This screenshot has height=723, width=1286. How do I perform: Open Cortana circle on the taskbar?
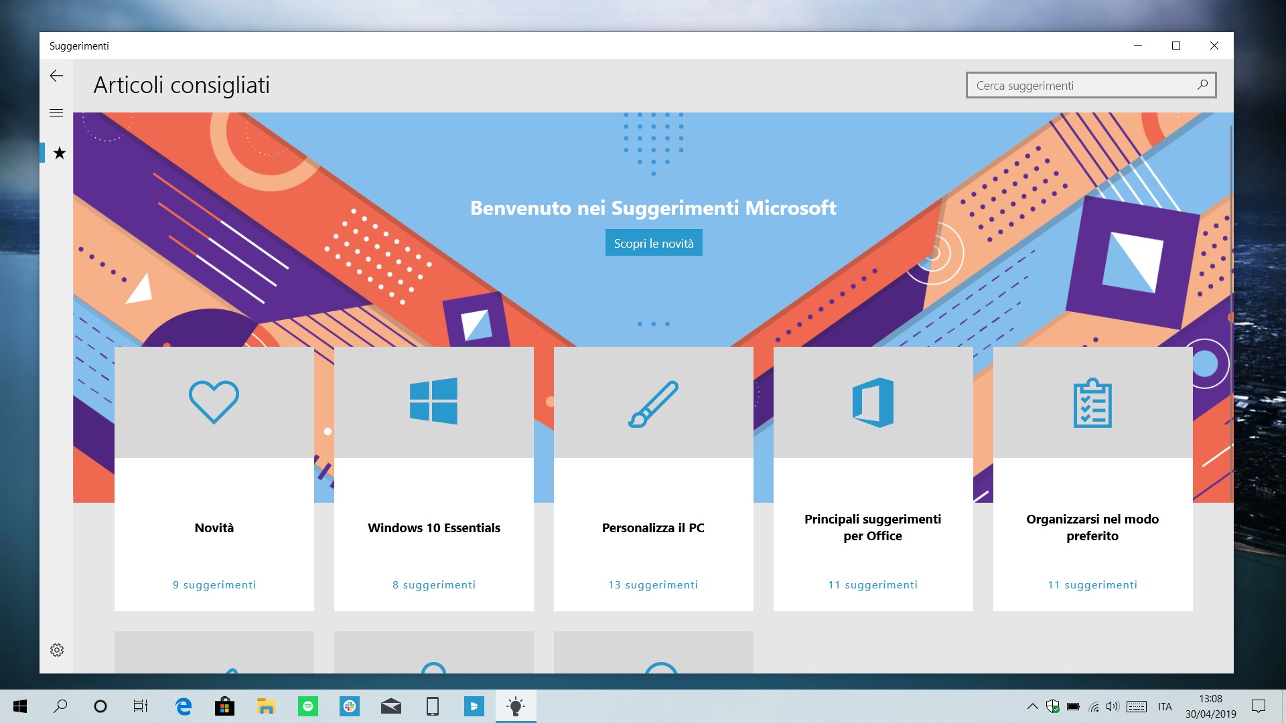[100, 706]
